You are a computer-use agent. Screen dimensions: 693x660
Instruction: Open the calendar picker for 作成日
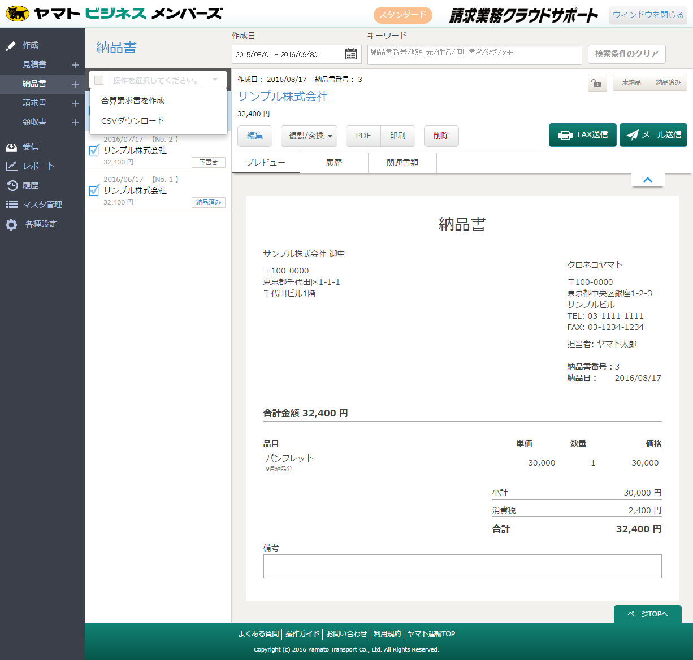(351, 54)
